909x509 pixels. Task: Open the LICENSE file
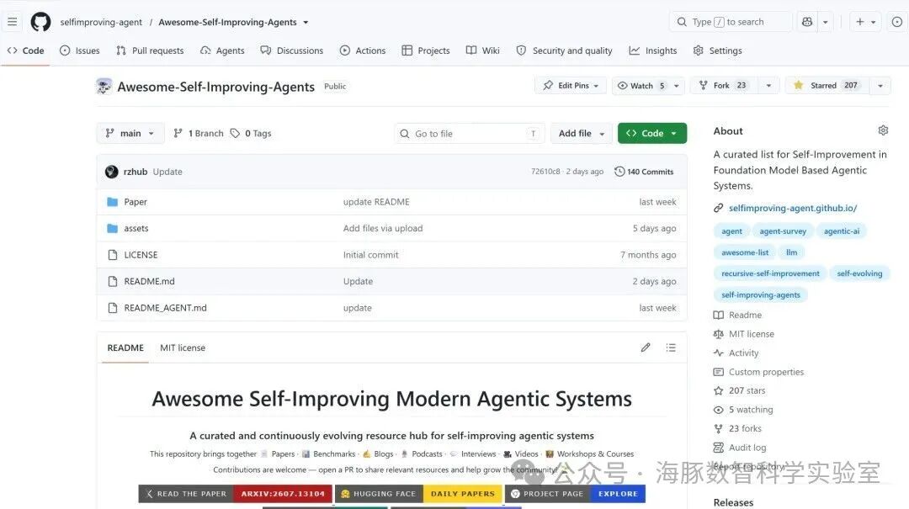141,254
